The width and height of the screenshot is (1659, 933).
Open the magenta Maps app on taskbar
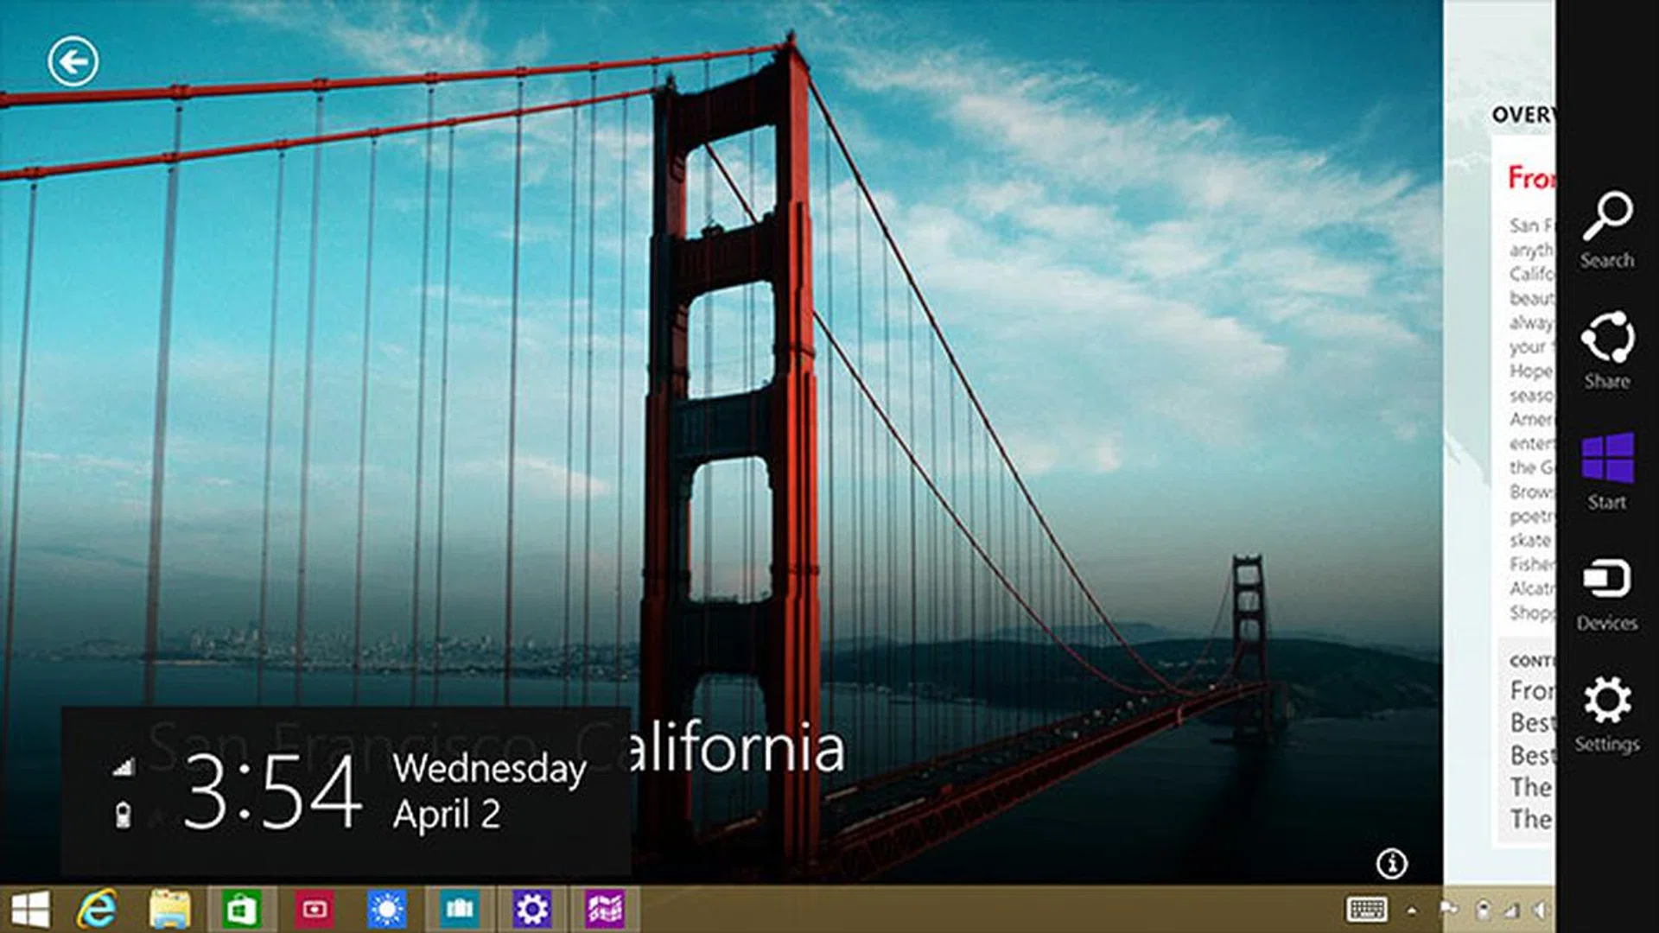click(x=604, y=910)
